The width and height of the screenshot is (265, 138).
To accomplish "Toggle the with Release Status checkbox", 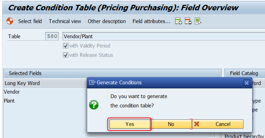I will [66, 55].
